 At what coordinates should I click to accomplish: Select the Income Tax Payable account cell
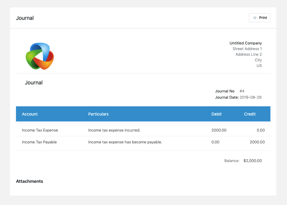point(39,142)
